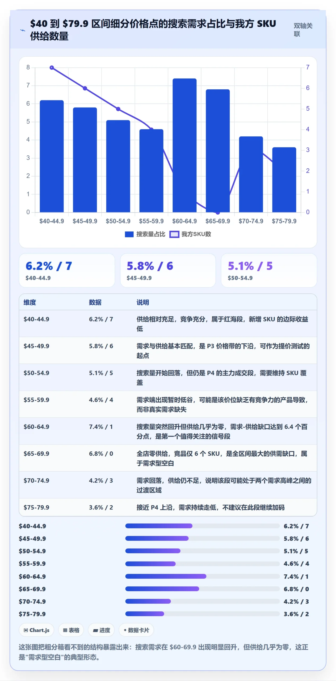Click the 数据 column header
The image size is (336, 681).
[x=95, y=302]
